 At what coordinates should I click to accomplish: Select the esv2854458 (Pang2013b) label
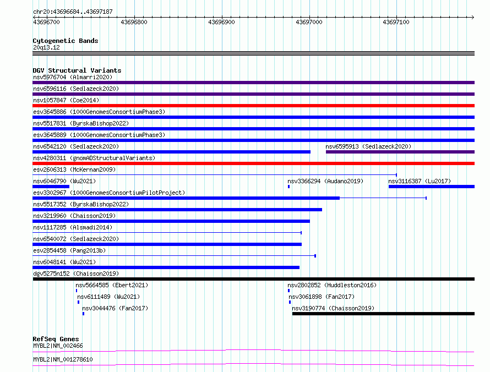point(69,250)
